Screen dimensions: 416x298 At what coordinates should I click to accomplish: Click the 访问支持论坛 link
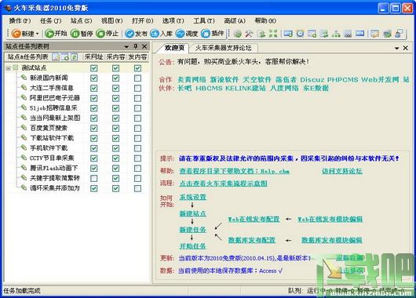(342, 171)
